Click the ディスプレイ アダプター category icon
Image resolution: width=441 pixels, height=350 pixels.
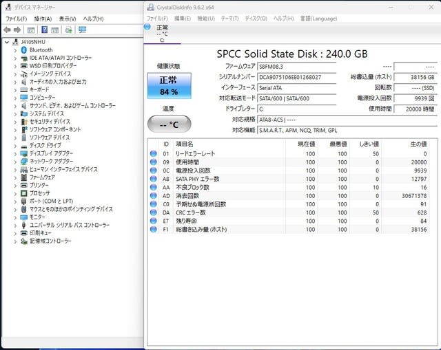coord(24,153)
